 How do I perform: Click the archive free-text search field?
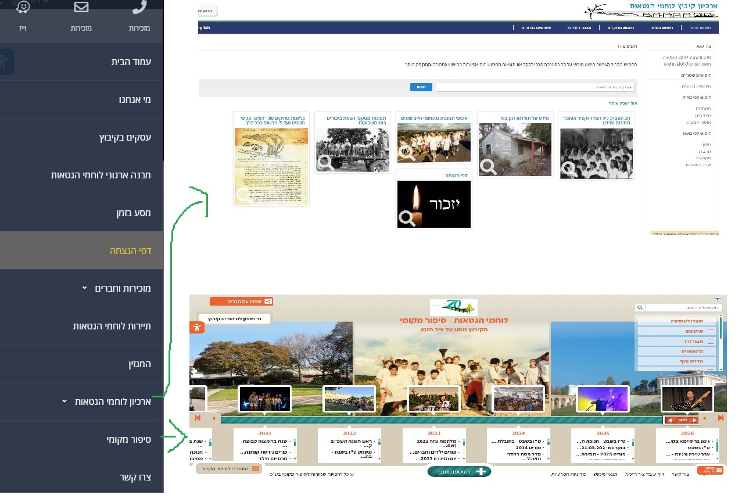pyautogui.click(x=535, y=87)
